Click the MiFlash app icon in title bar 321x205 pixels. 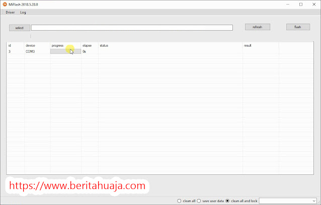(5, 4)
